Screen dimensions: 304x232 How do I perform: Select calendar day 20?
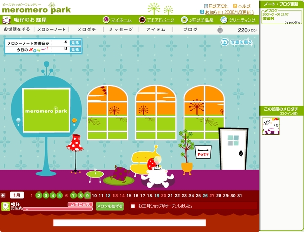(x=164, y=196)
